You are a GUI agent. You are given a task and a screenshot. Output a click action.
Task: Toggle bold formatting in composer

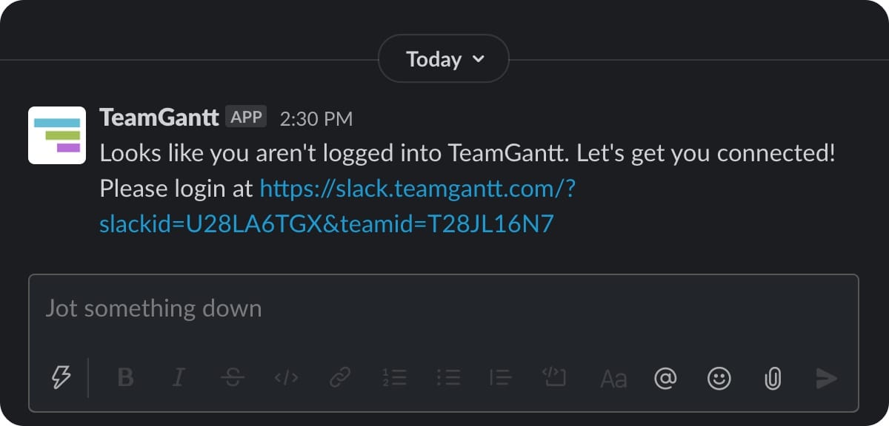pyautogui.click(x=126, y=378)
